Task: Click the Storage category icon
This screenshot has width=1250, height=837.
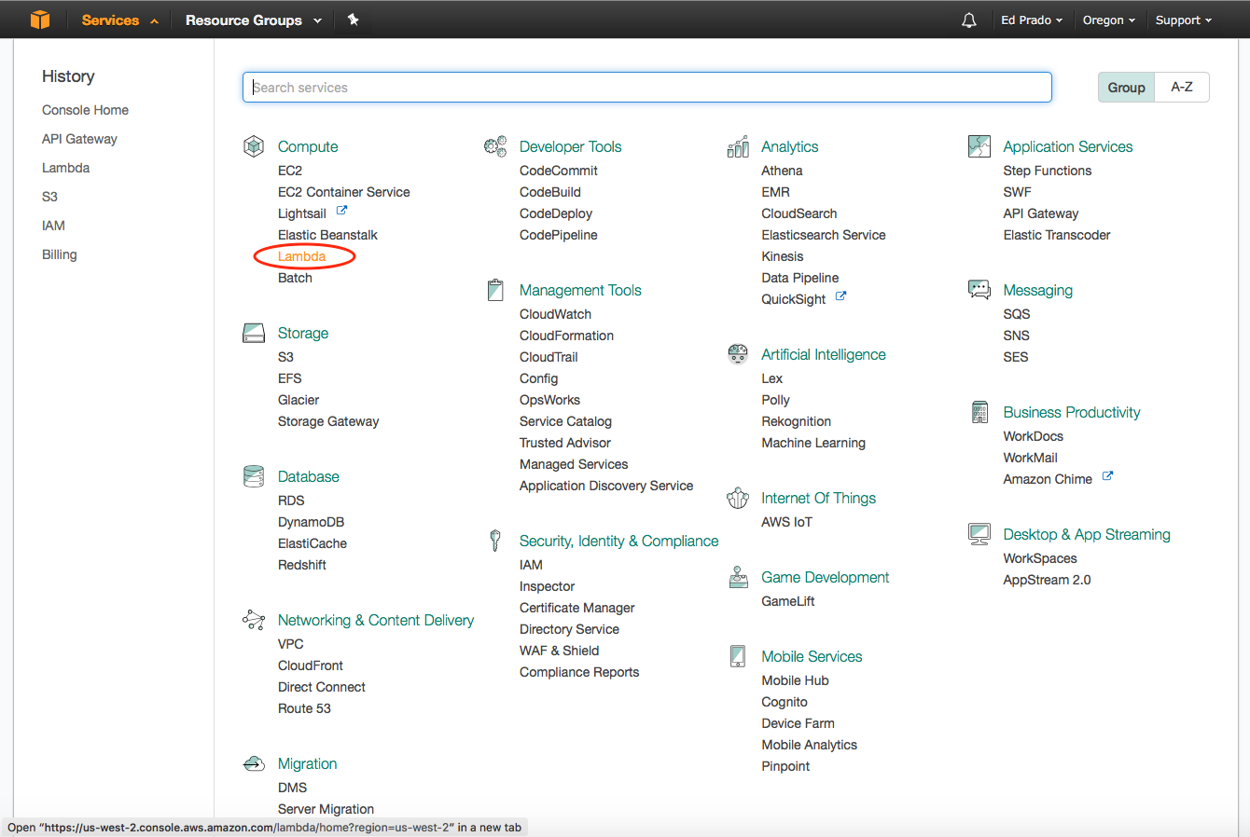Action: (253, 333)
